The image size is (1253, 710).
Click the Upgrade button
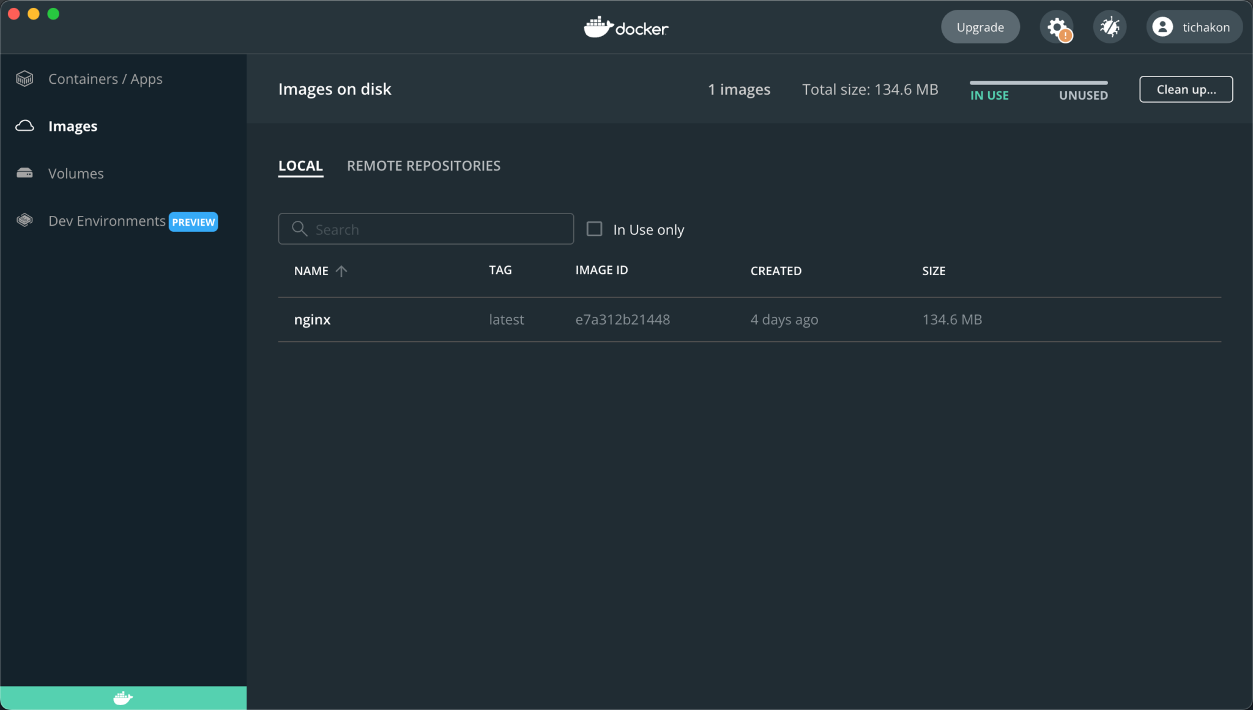click(x=979, y=27)
